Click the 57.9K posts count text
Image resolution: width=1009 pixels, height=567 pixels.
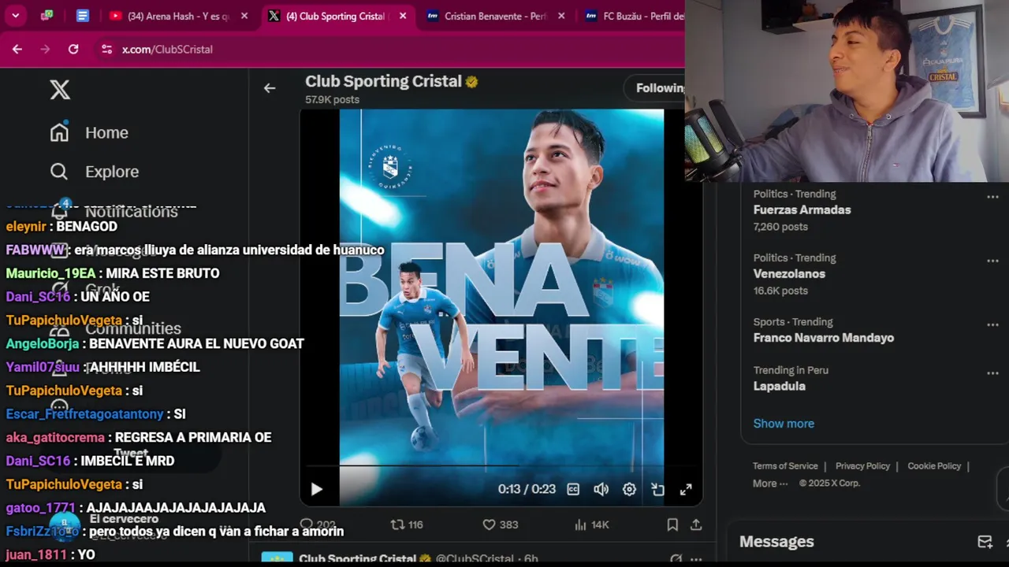tap(332, 100)
